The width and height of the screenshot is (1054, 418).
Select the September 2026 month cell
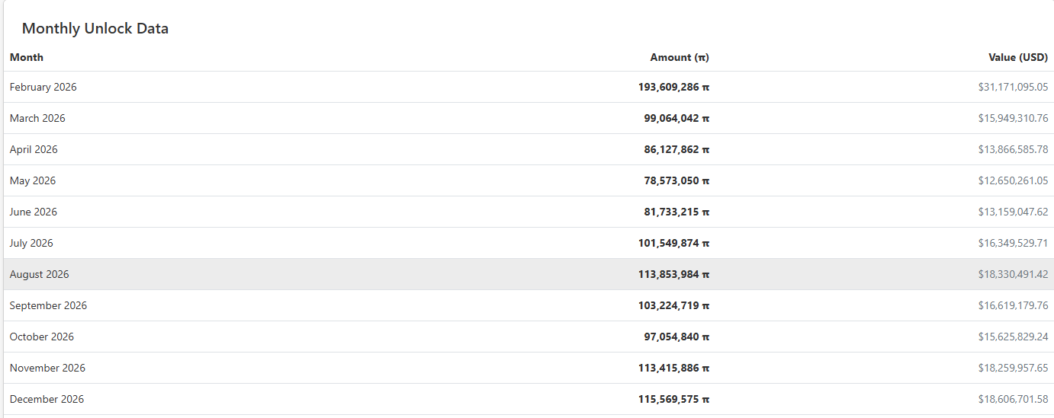coord(48,305)
